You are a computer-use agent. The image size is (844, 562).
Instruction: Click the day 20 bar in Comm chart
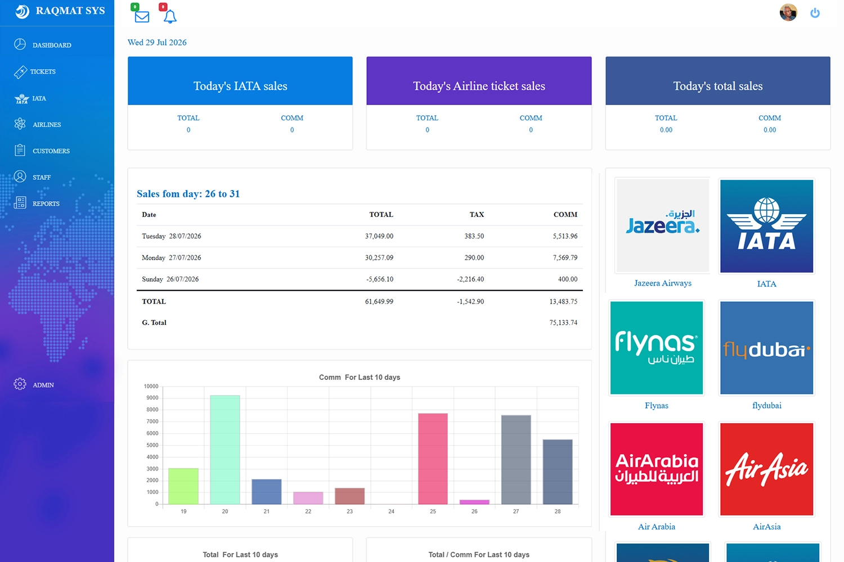pyautogui.click(x=225, y=450)
